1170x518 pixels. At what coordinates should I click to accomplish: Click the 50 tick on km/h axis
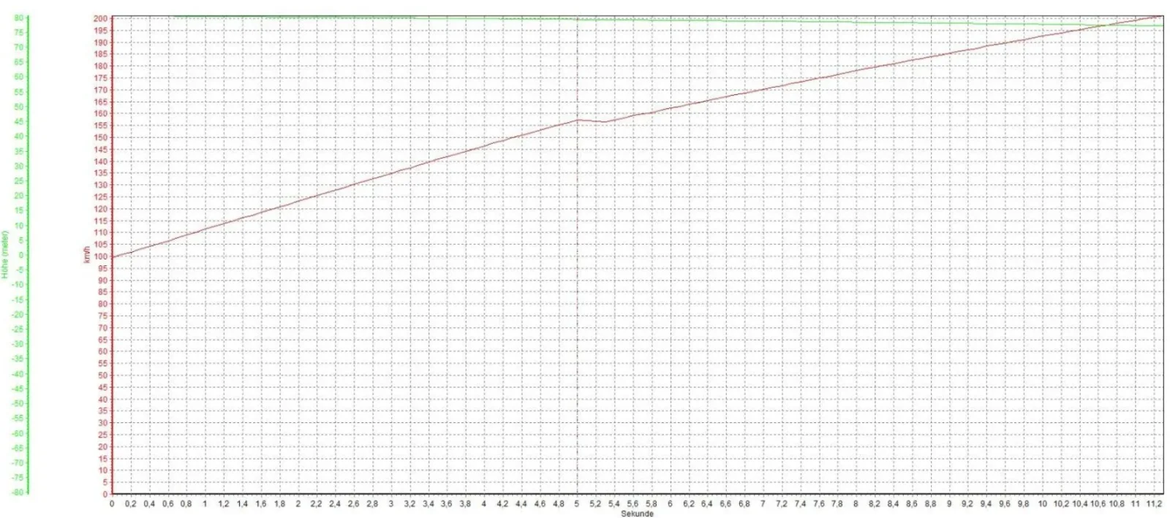[102, 376]
